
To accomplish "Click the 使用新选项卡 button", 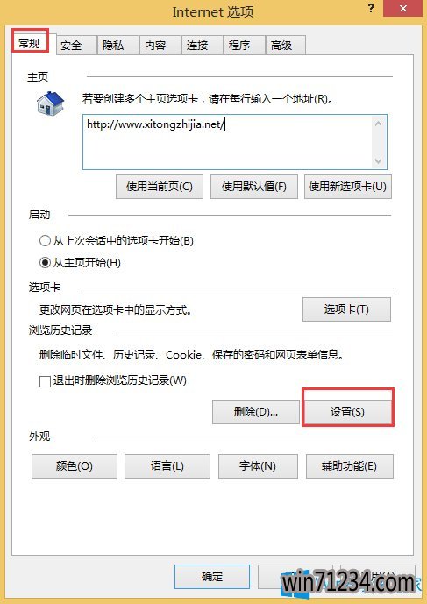I will (x=348, y=187).
